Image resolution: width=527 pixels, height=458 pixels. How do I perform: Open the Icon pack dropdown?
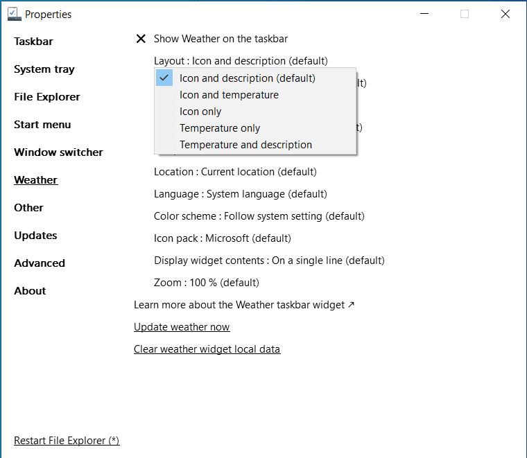[222, 238]
